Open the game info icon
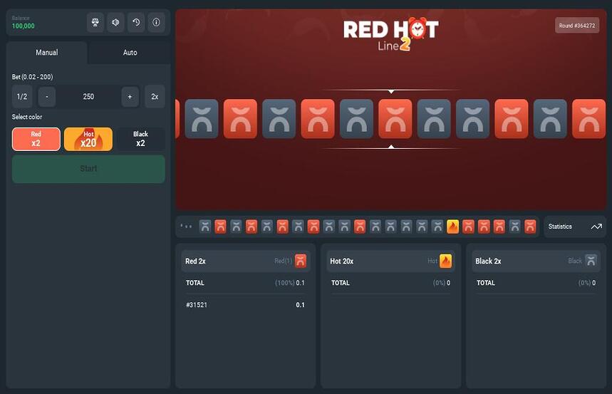 pyautogui.click(x=156, y=22)
